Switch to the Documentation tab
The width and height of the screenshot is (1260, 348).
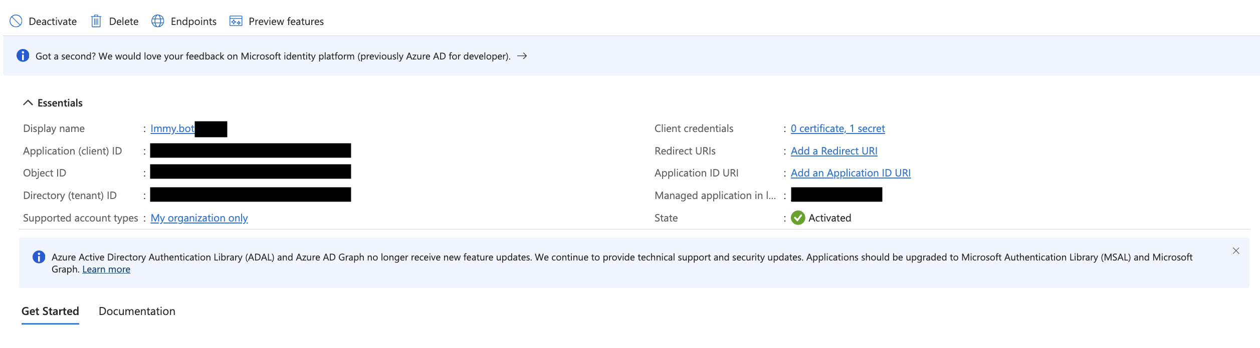point(137,311)
